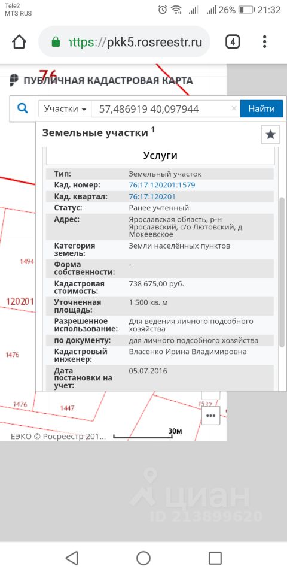
Task: Add parcel to favorites with star icon
Action: (x=270, y=135)
